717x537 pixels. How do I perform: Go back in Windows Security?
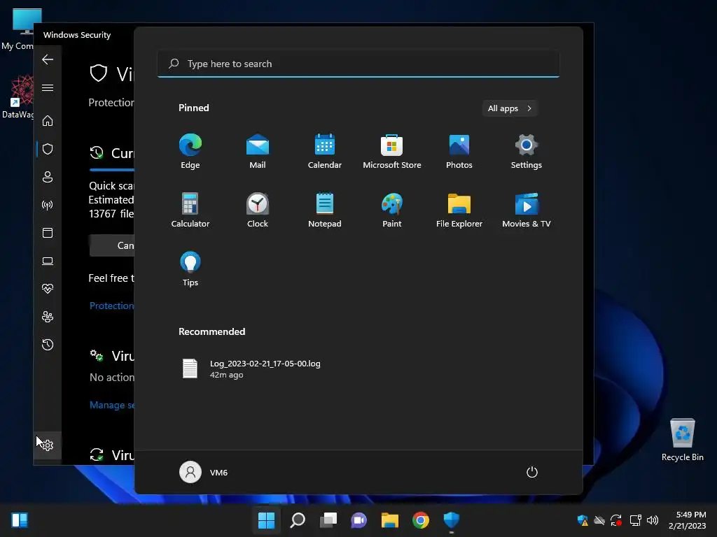(48, 59)
